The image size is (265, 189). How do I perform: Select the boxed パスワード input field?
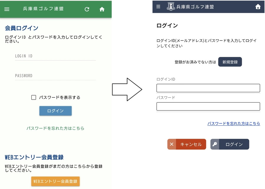click(208, 106)
